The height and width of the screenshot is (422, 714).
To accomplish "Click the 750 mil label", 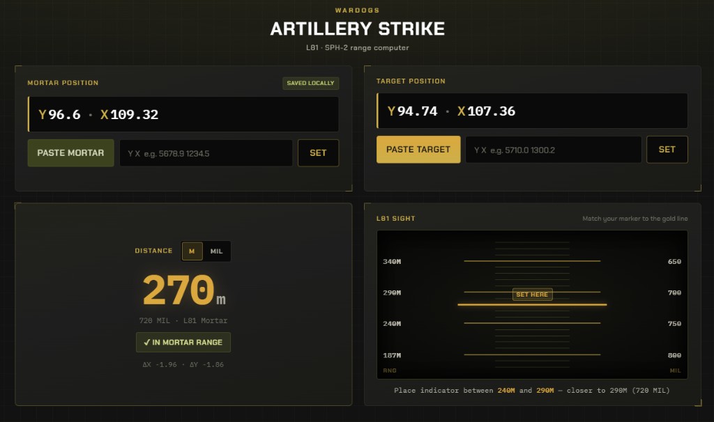I will click(x=674, y=323).
